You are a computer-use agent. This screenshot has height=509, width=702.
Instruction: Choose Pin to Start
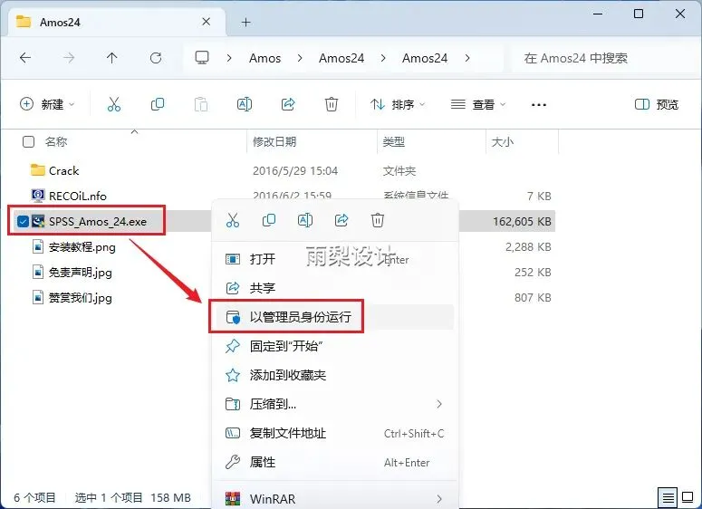click(x=333, y=346)
